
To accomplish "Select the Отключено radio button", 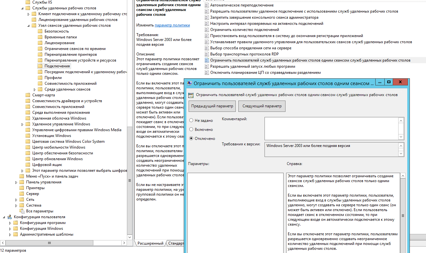I will tap(191, 138).
